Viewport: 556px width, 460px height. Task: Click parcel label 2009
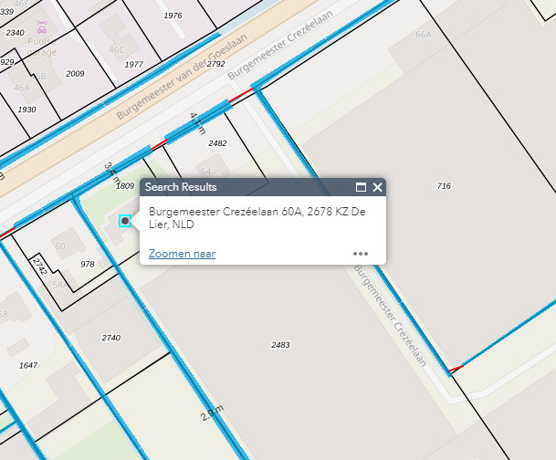75,74
